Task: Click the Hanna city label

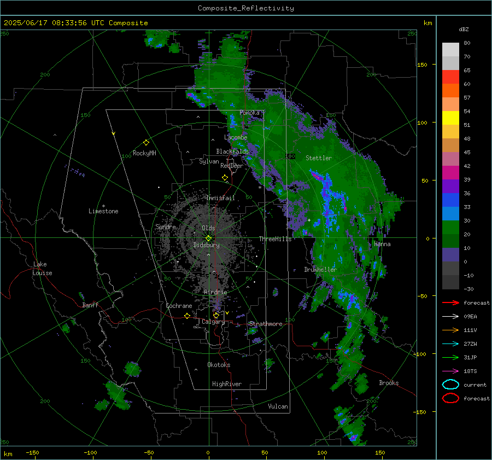Action: coord(382,244)
